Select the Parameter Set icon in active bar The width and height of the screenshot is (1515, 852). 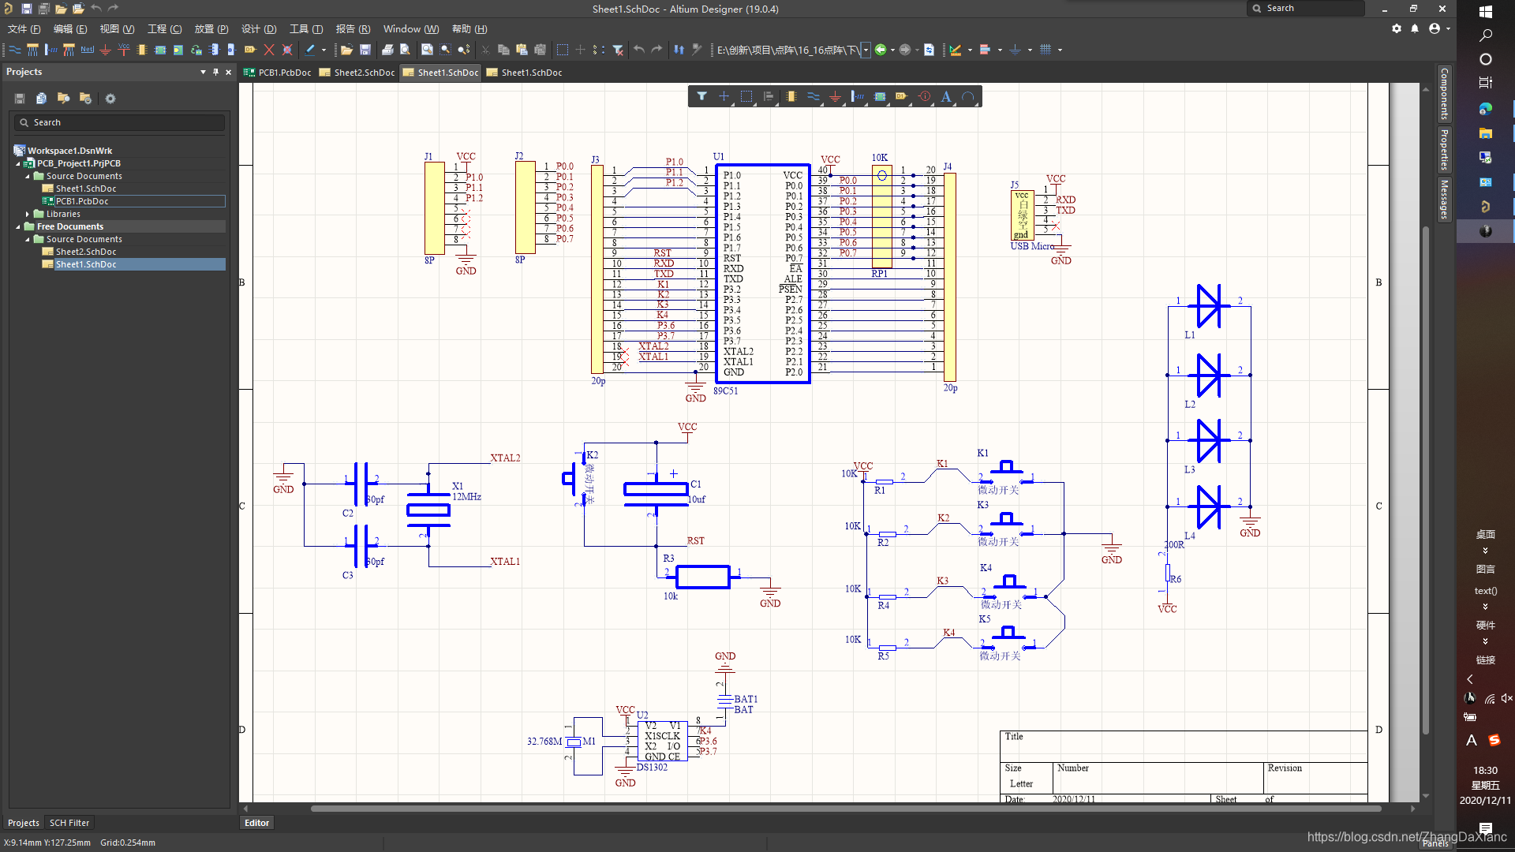coord(924,96)
